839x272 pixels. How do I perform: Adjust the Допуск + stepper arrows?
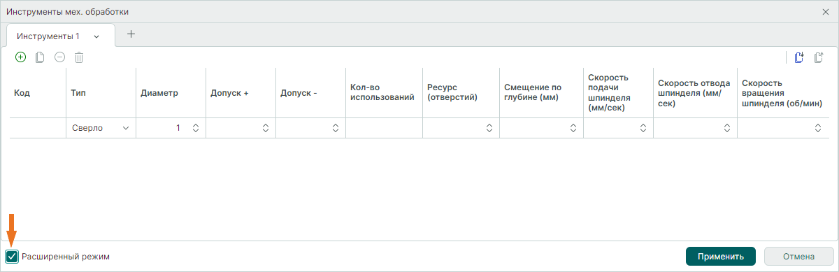266,128
